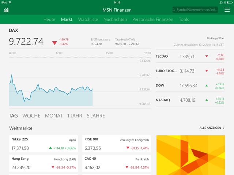The width and height of the screenshot is (234, 175).
Task: Expand Weltmärkte via Alle Anzeigen chevron
Action: 223,128
